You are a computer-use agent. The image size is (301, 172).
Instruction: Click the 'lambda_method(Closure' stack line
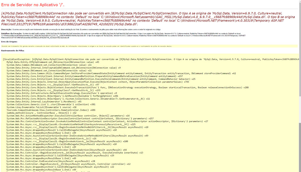tap(41, 113)
